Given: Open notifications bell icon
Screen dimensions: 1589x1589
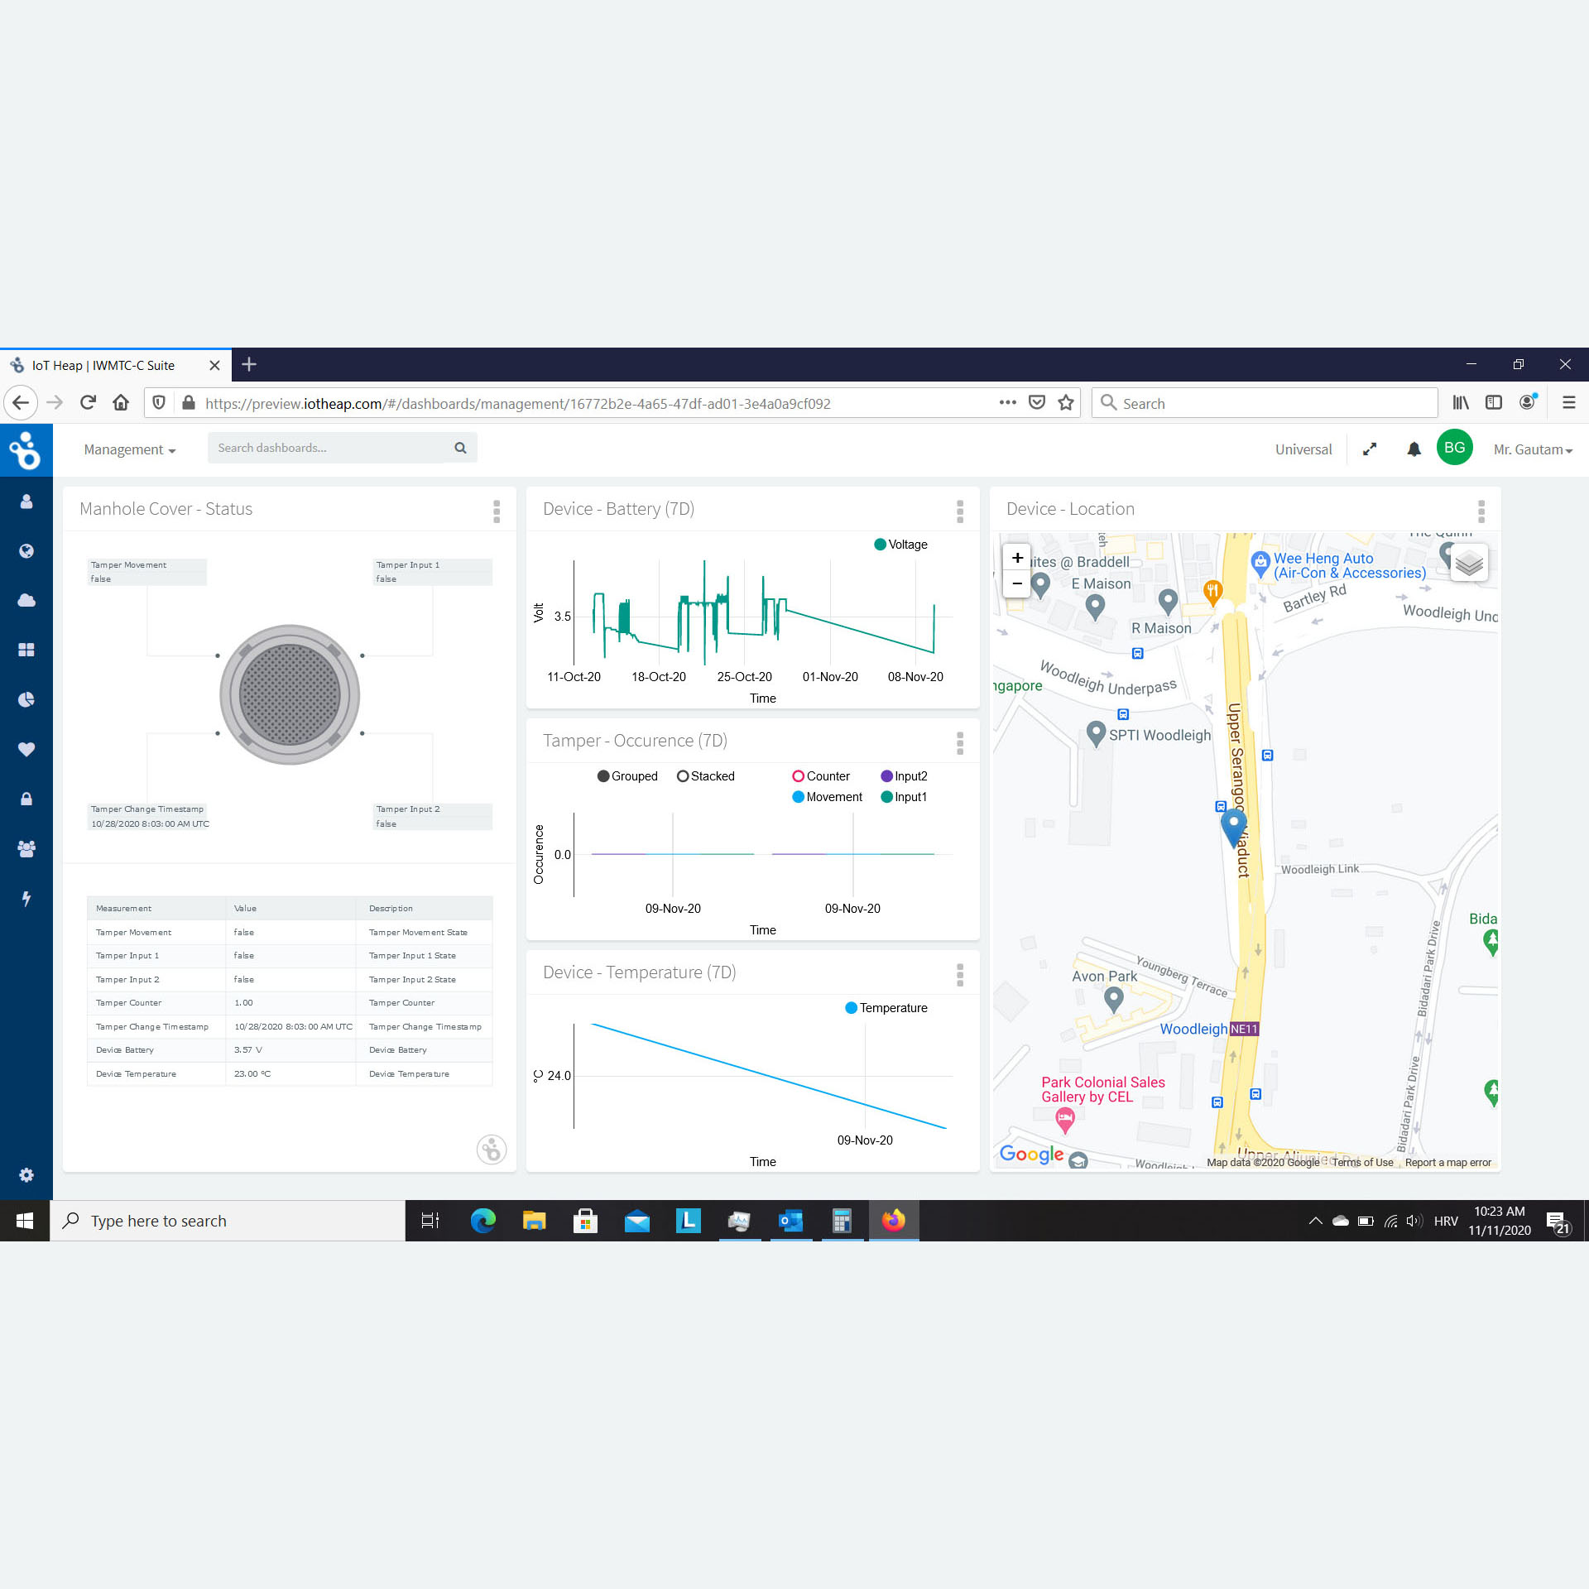Looking at the screenshot, I should (x=1414, y=449).
